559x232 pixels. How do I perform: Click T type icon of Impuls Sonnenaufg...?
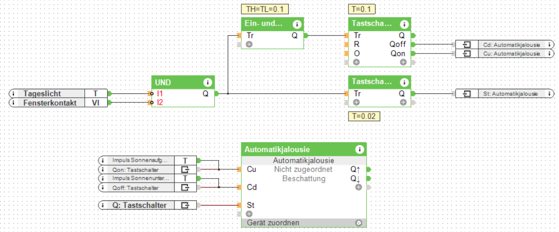pyautogui.click(x=185, y=160)
